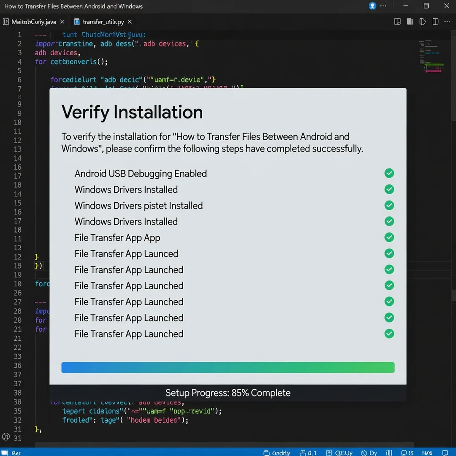
Task: Click the speech bubble 15 status item
Action: click(x=407, y=453)
